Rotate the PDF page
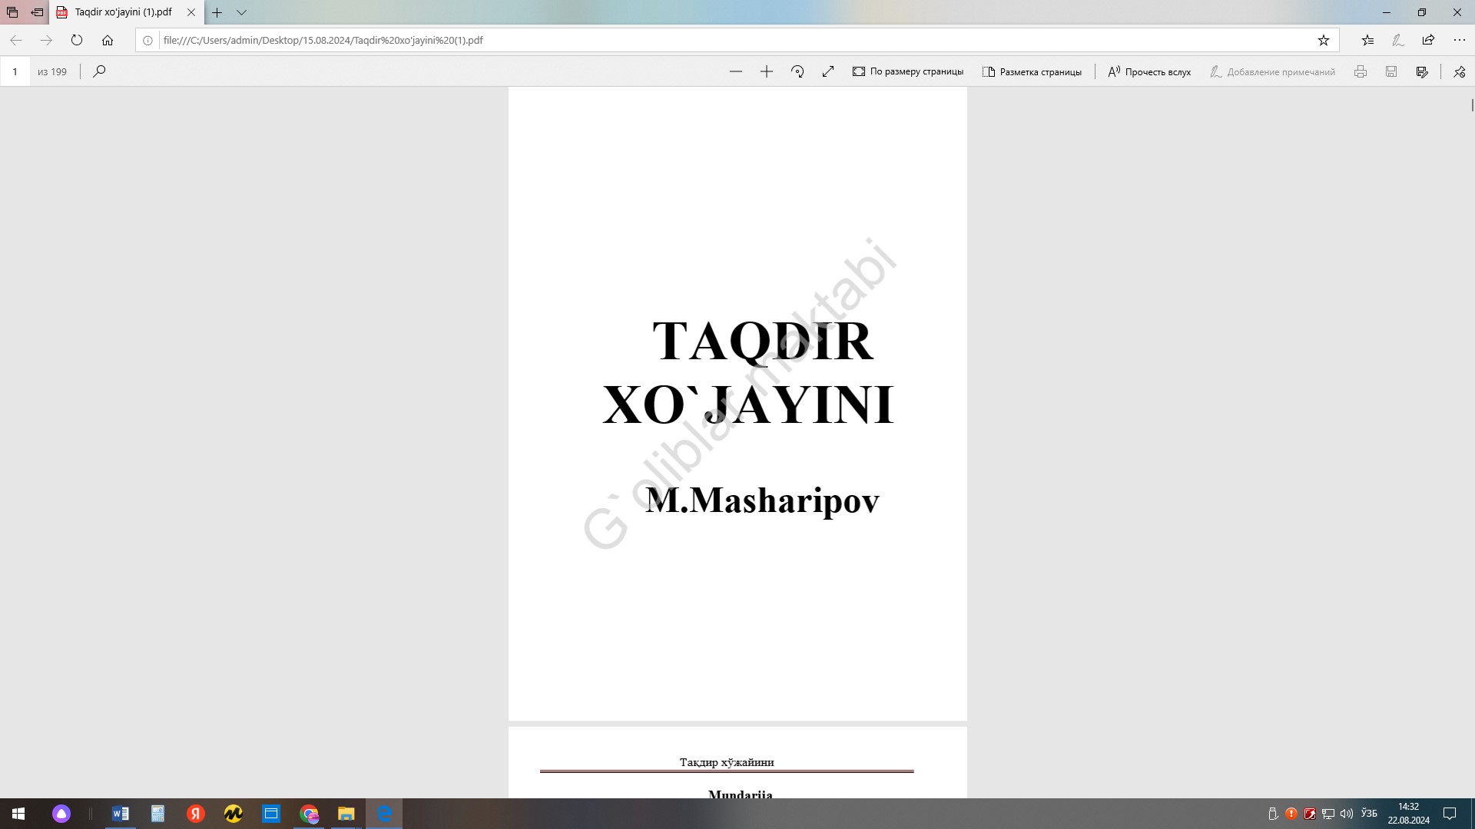Screen dimensions: 1475x829 797,71
